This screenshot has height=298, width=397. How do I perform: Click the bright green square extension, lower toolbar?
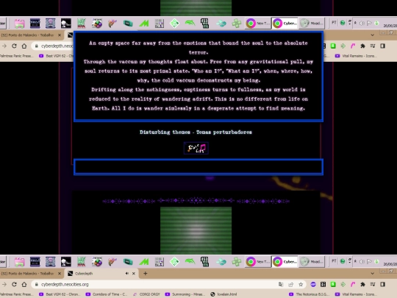click(333, 284)
